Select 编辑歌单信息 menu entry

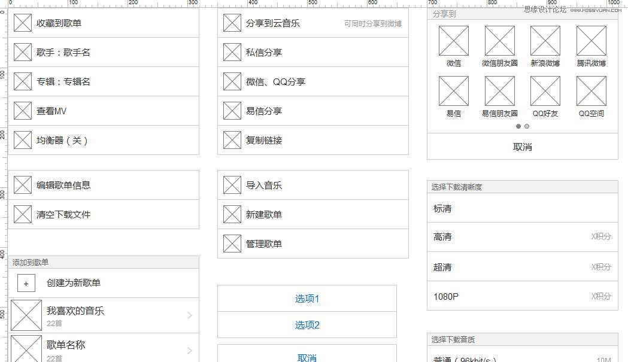coord(104,185)
